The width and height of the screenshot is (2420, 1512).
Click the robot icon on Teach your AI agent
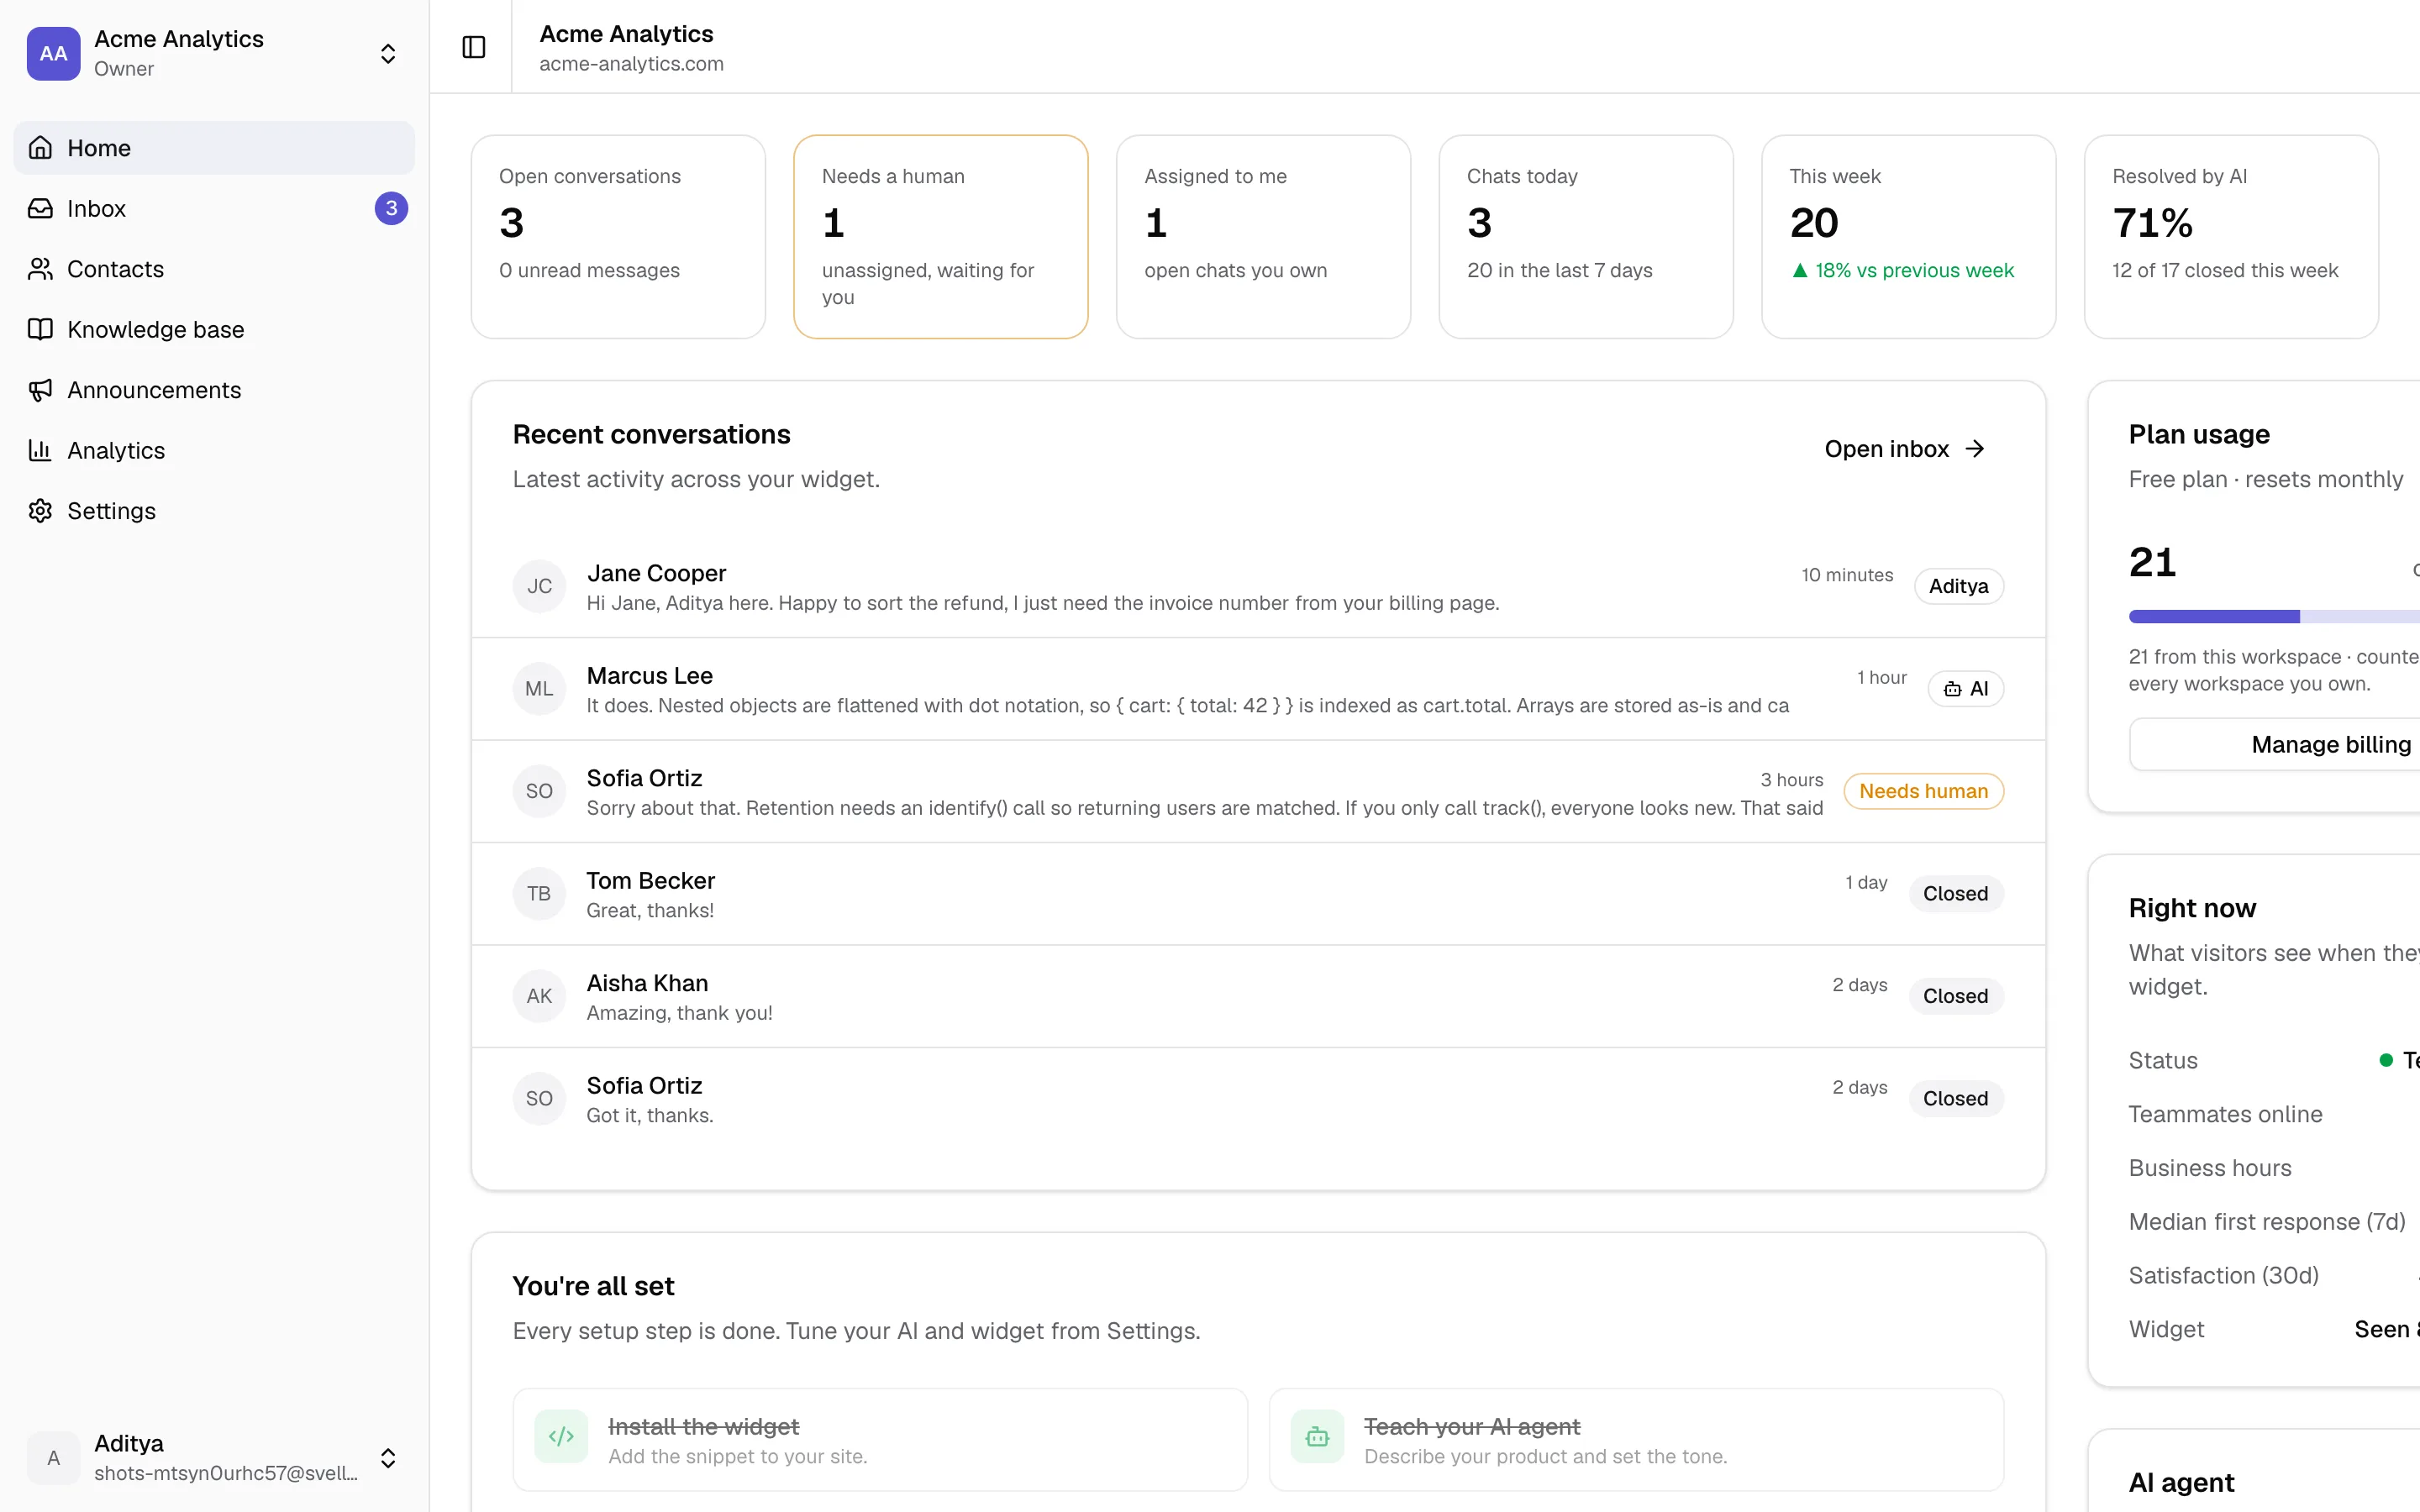point(1317,1436)
